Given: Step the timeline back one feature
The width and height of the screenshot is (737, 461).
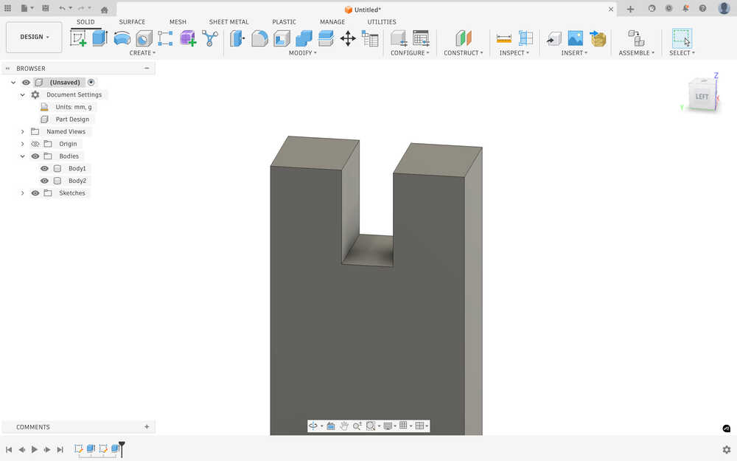Looking at the screenshot, I should point(21,449).
